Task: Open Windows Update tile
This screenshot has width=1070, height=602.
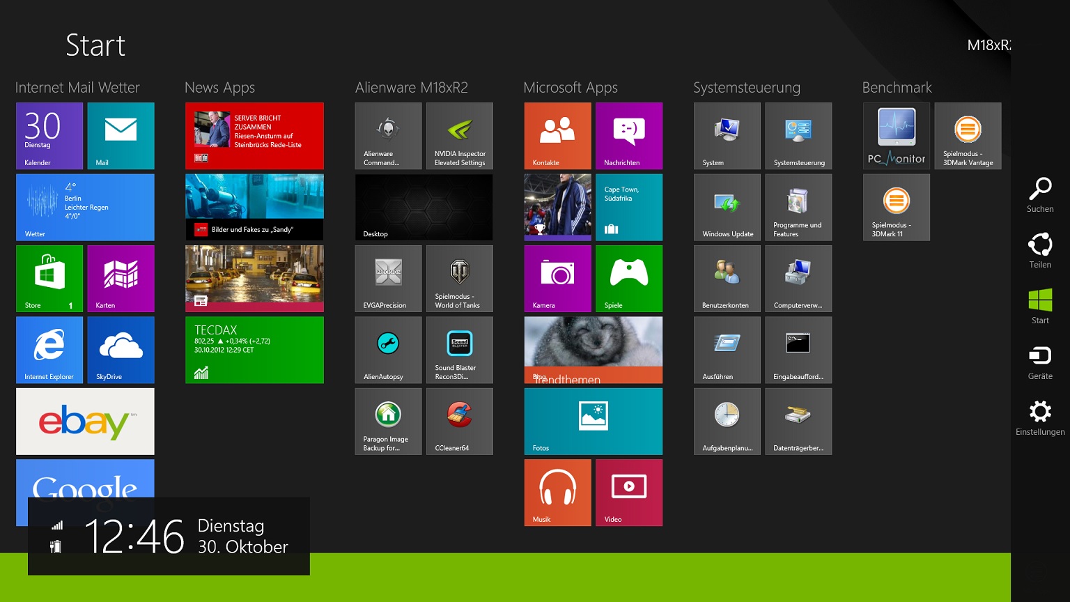Action: (x=727, y=207)
